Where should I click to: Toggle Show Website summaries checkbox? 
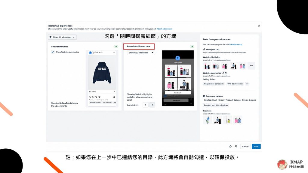53,52
